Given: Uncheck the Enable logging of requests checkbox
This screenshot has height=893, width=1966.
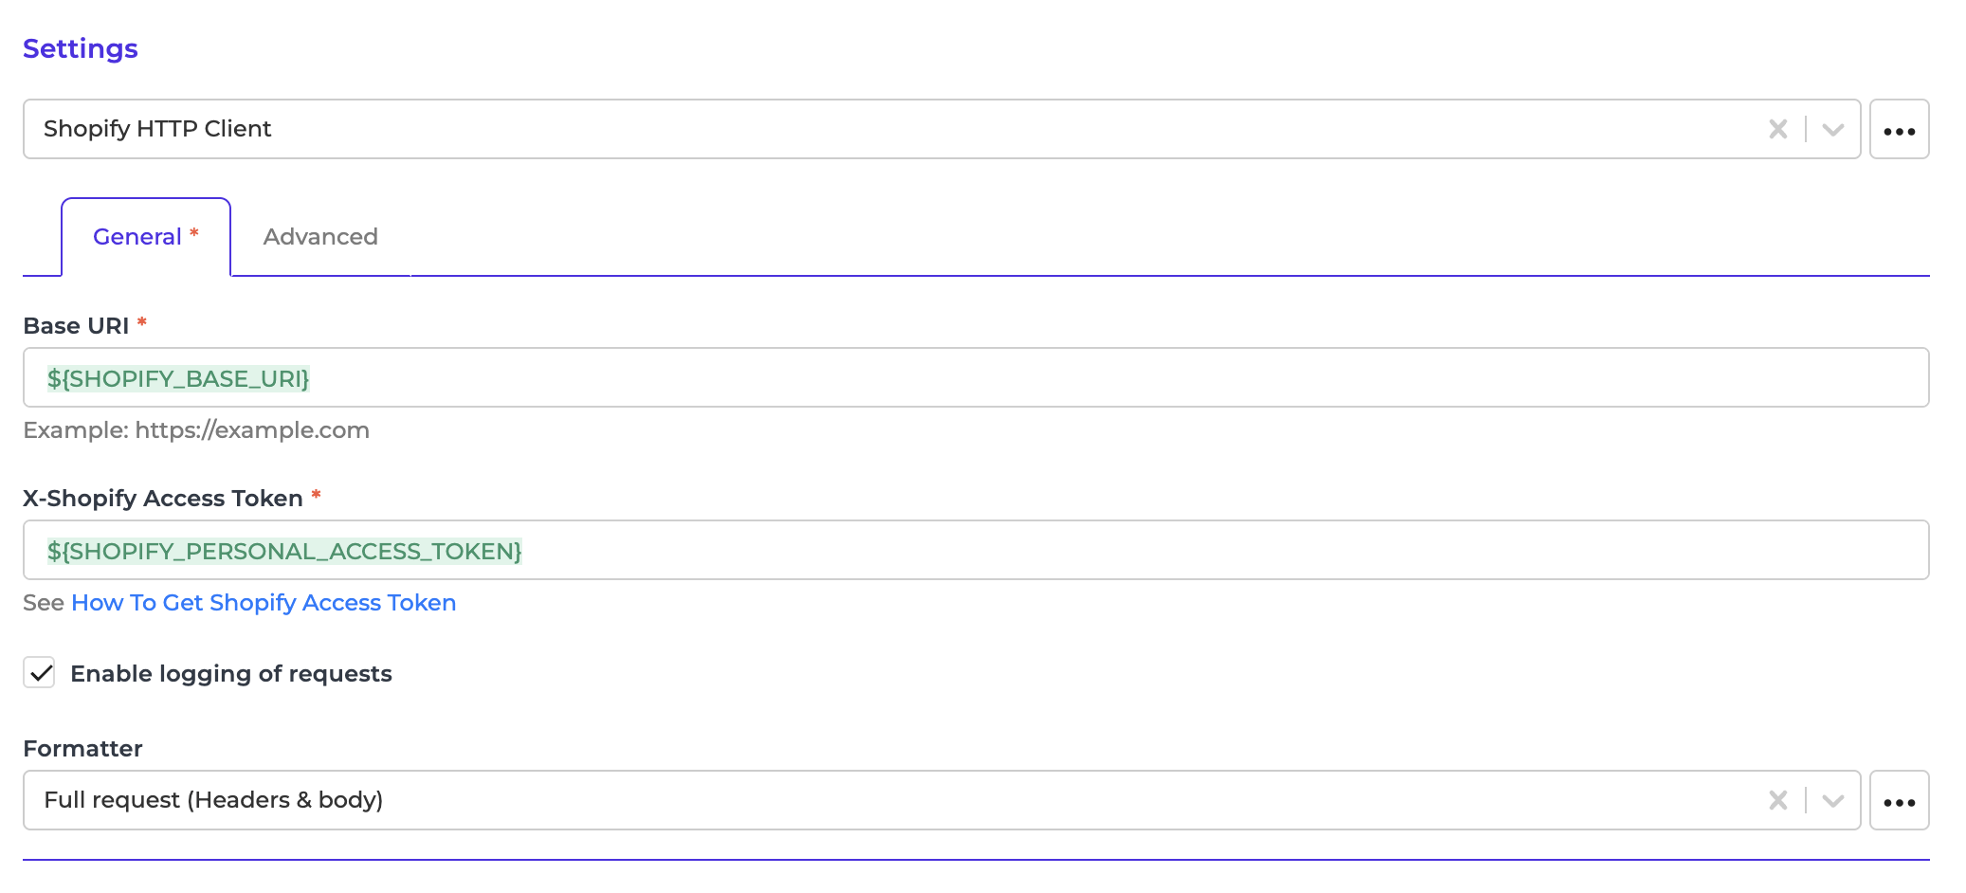Looking at the screenshot, I should click(x=40, y=673).
